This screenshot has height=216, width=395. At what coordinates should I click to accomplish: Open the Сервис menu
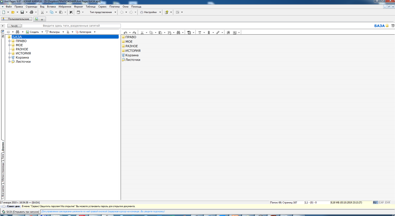click(x=102, y=6)
